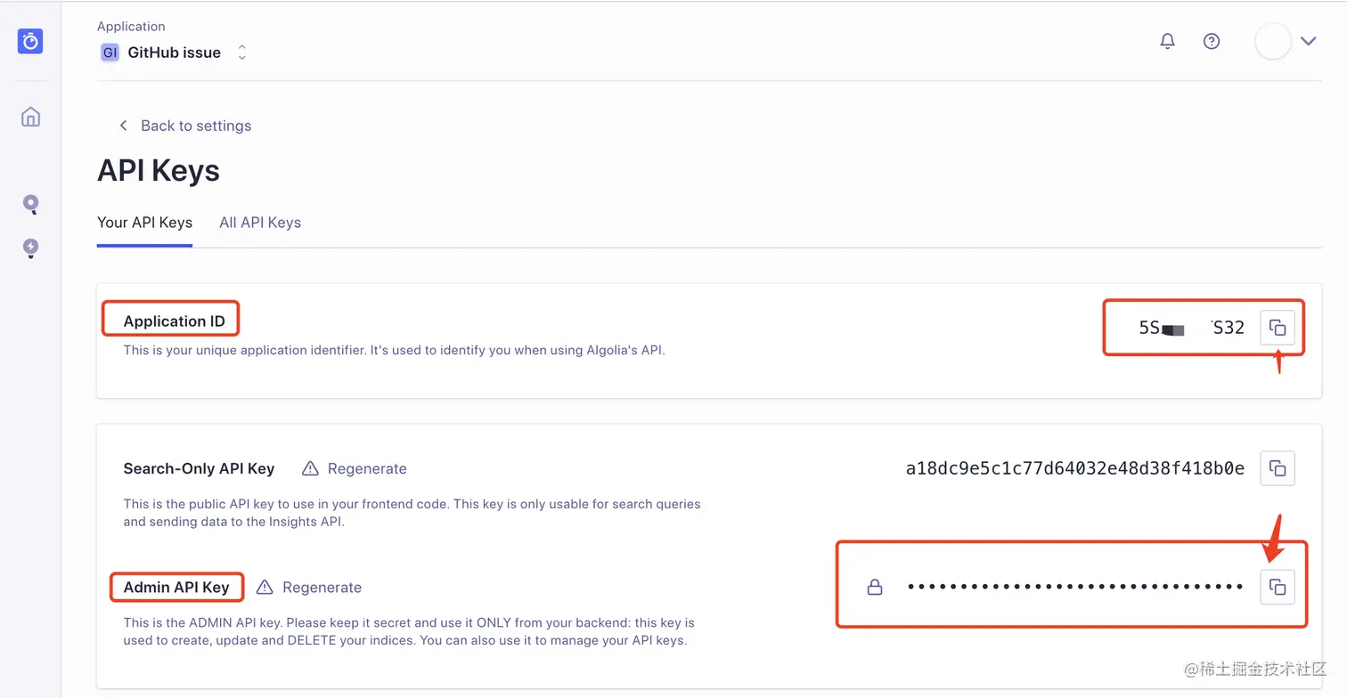Copy the Admin API Key
1347x698 pixels.
(1278, 587)
